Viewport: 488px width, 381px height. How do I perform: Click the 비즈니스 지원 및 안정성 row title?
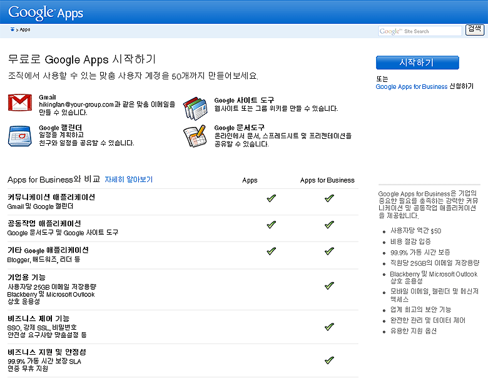[x=47, y=352]
